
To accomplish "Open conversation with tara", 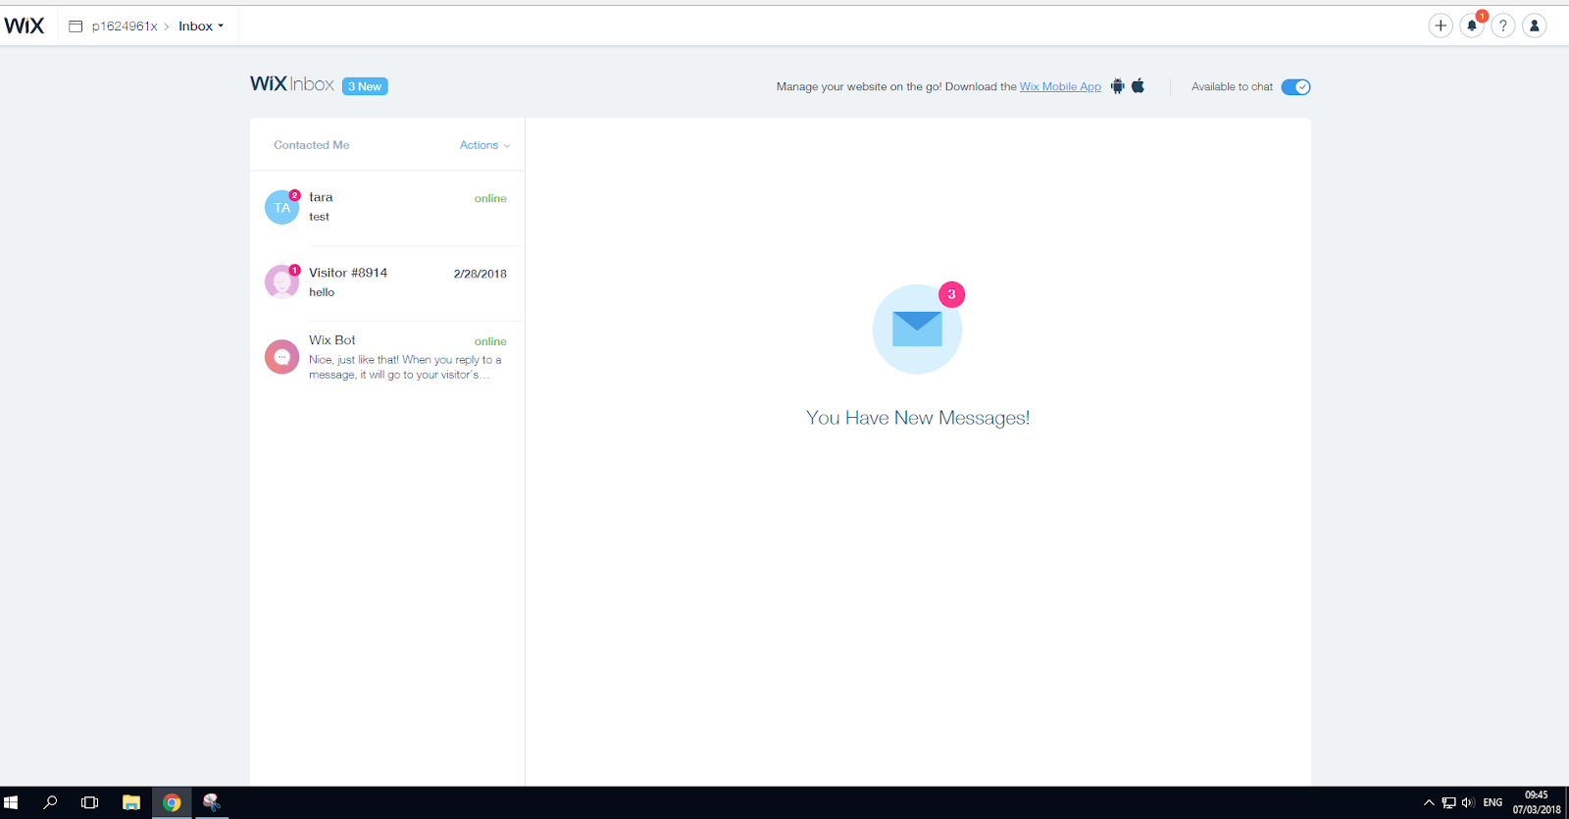I will tap(387, 208).
